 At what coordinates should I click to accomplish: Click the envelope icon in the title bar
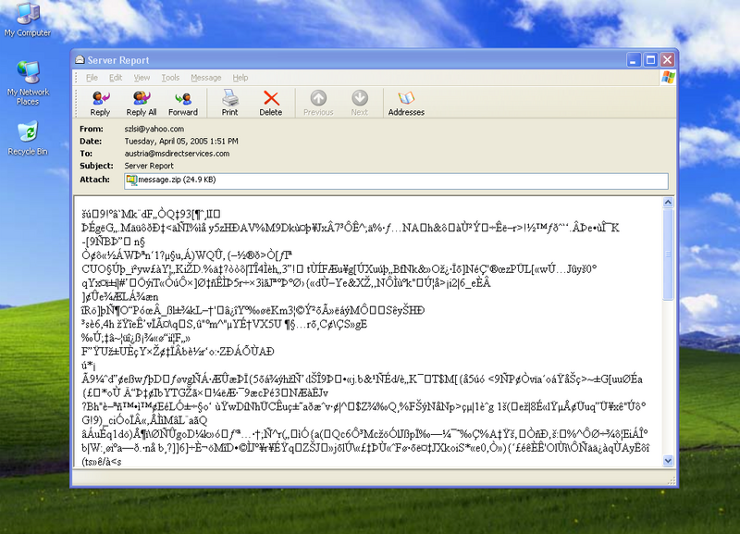[80, 60]
